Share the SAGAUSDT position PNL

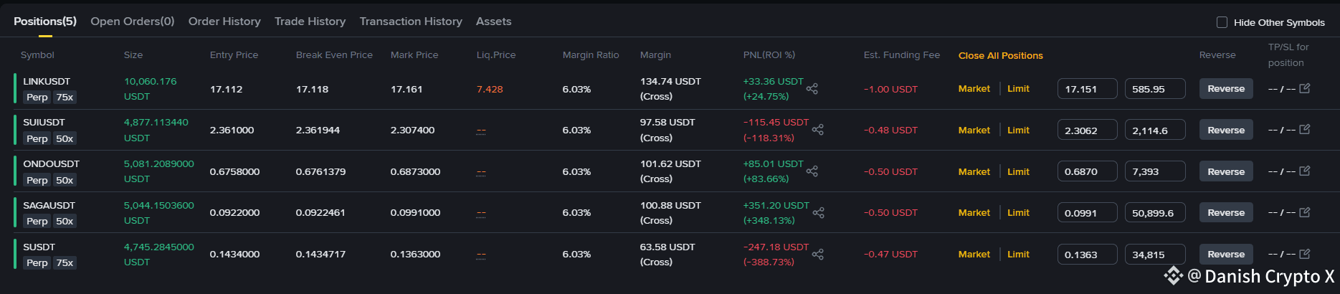click(819, 213)
